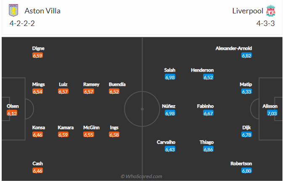Select Salah's 6,98 rating badge
Viewport: 285px width, 181px height.
pos(170,77)
